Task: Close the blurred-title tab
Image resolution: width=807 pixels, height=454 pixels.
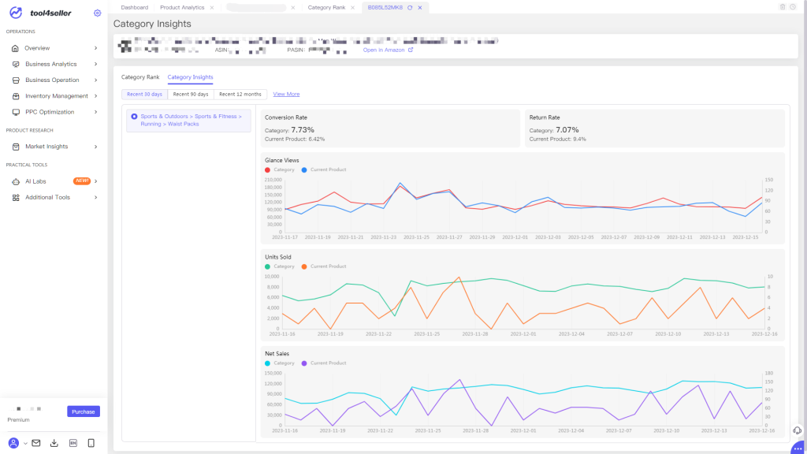Action: point(293,8)
